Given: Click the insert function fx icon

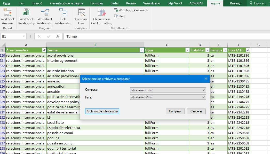Looking at the screenshot, I should (x=58, y=36).
